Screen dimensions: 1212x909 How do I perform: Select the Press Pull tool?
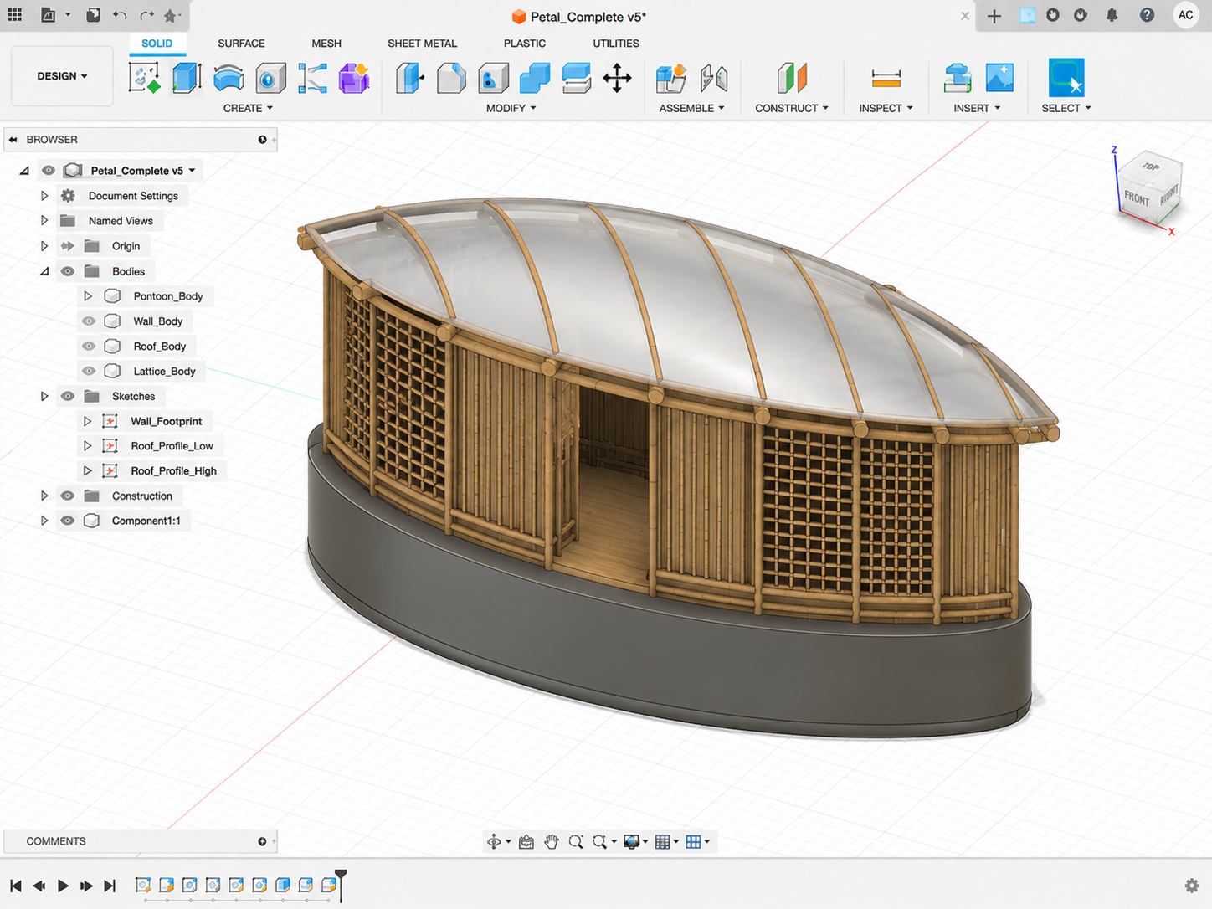(x=409, y=78)
